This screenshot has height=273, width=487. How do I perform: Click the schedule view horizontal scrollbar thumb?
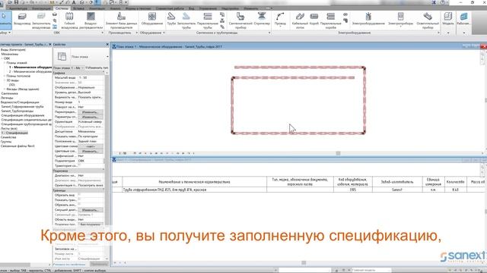click(304, 263)
